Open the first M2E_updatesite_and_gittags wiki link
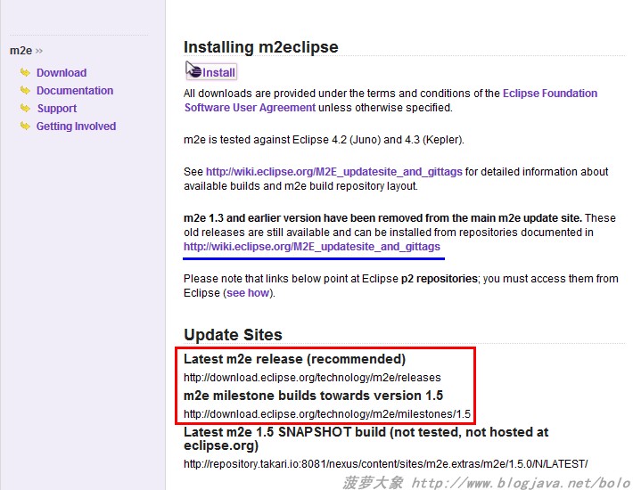 click(333, 172)
